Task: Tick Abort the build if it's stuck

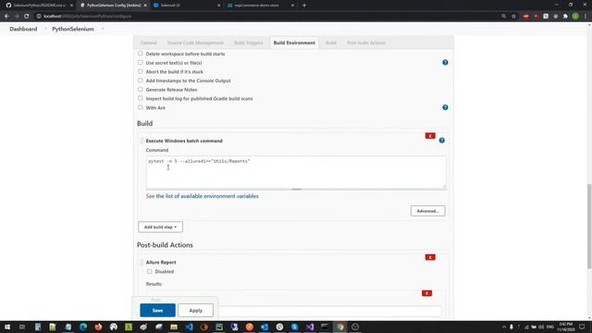Action: [x=141, y=71]
